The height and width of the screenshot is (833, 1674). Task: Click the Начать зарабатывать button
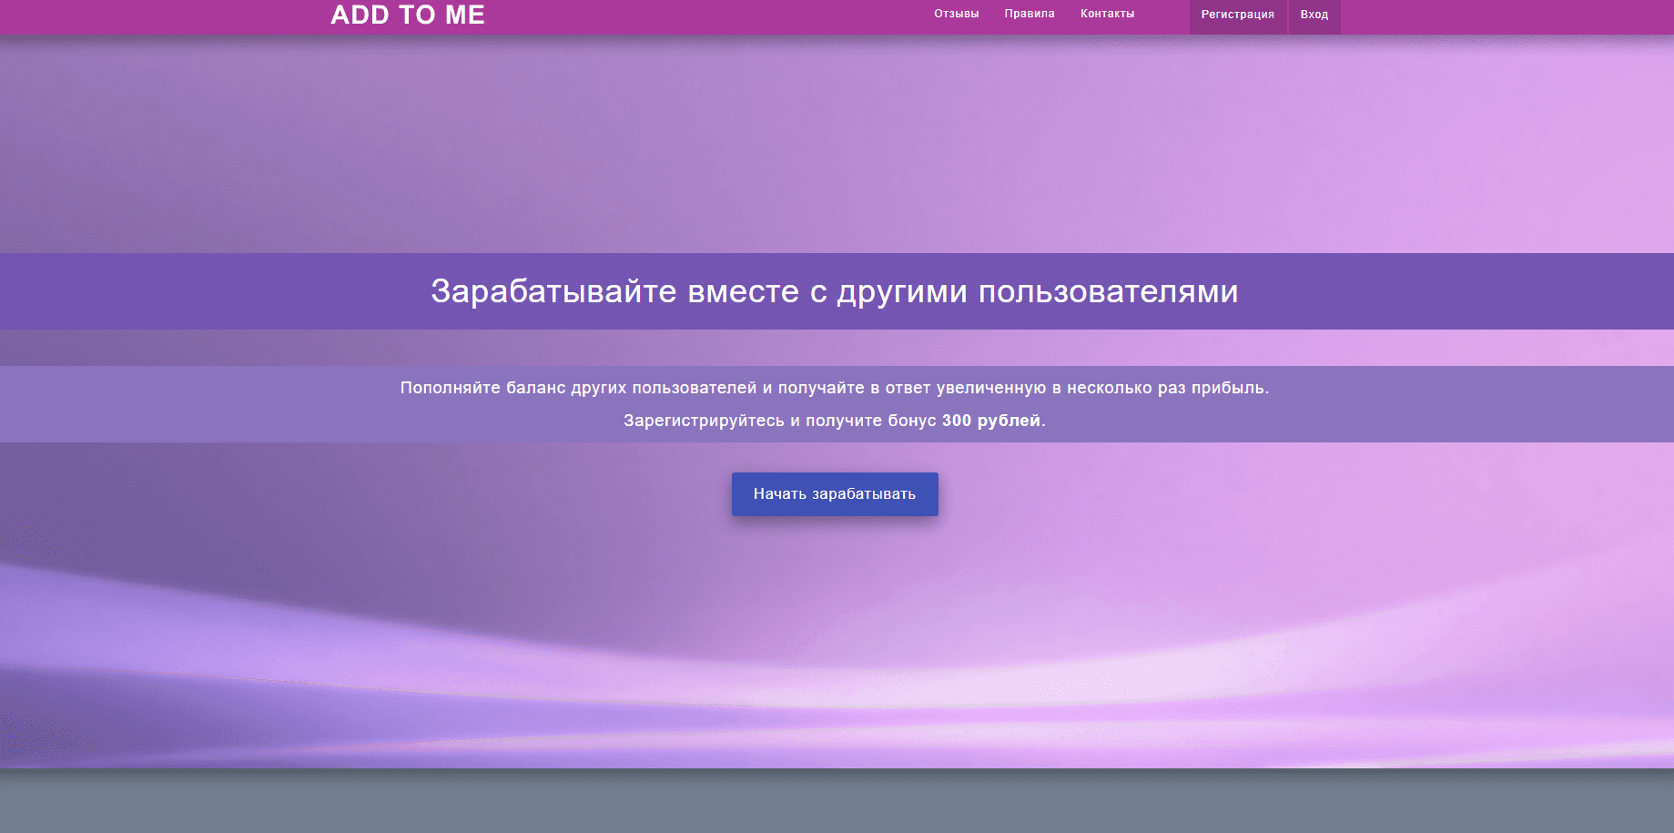834,494
